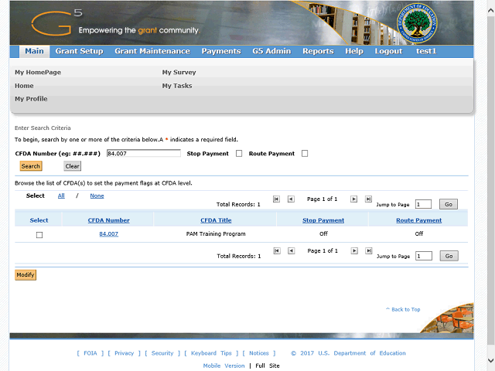Click the Department of Education seal

pos(417,24)
